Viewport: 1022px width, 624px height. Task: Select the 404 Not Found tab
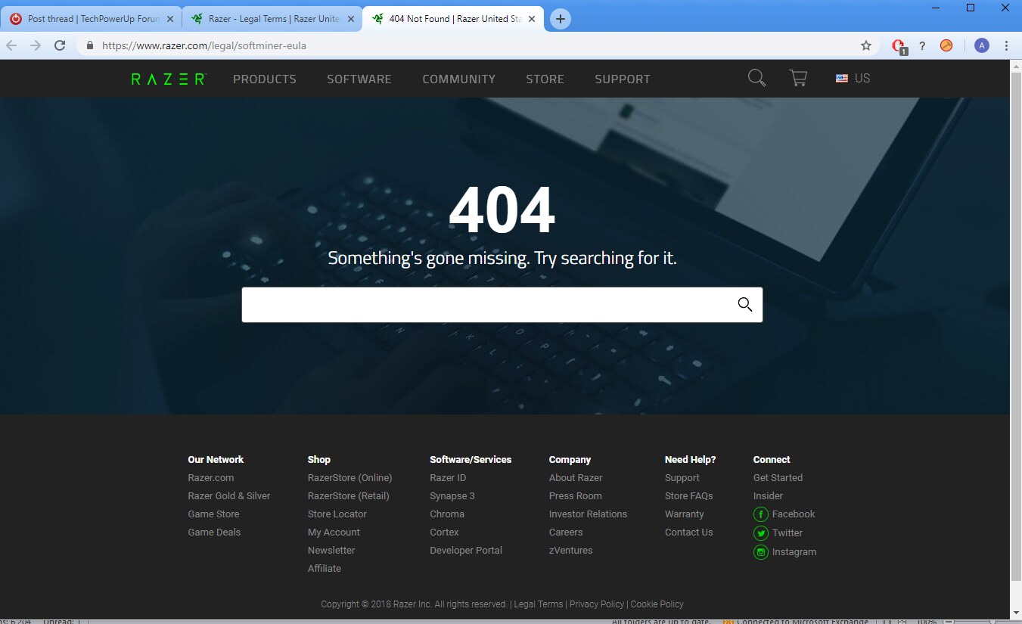point(454,19)
